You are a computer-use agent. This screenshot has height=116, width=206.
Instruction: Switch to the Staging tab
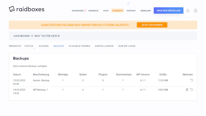click(x=44, y=46)
